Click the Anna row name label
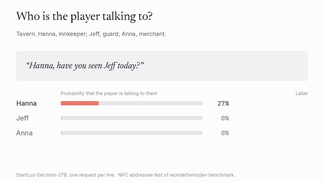Image resolution: width=324 pixels, height=182 pixels. tap(24, 133)
